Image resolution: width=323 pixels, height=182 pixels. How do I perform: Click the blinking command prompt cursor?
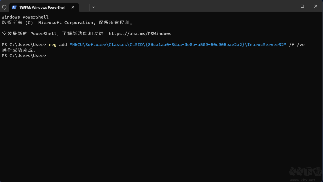point(49,55)
